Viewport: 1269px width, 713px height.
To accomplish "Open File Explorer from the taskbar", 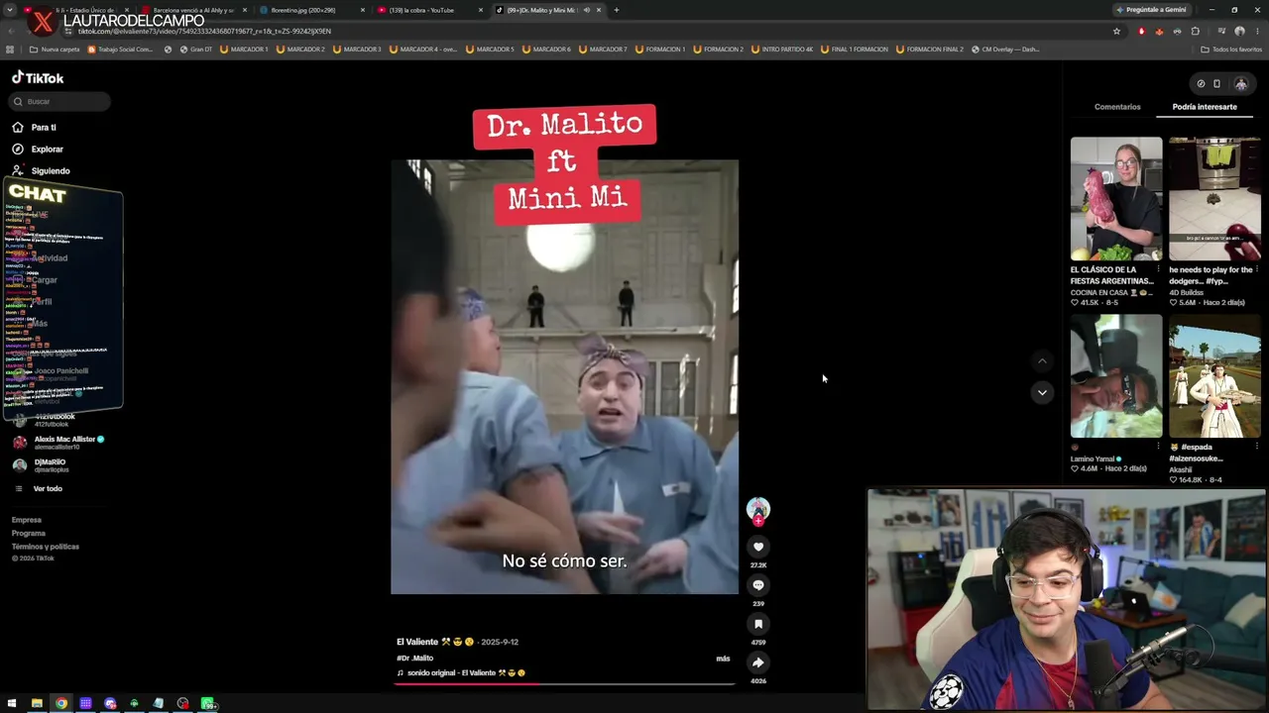I will [37, 704].
